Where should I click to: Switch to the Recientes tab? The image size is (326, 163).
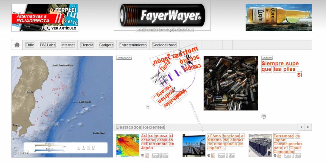[x=154, y=127]
